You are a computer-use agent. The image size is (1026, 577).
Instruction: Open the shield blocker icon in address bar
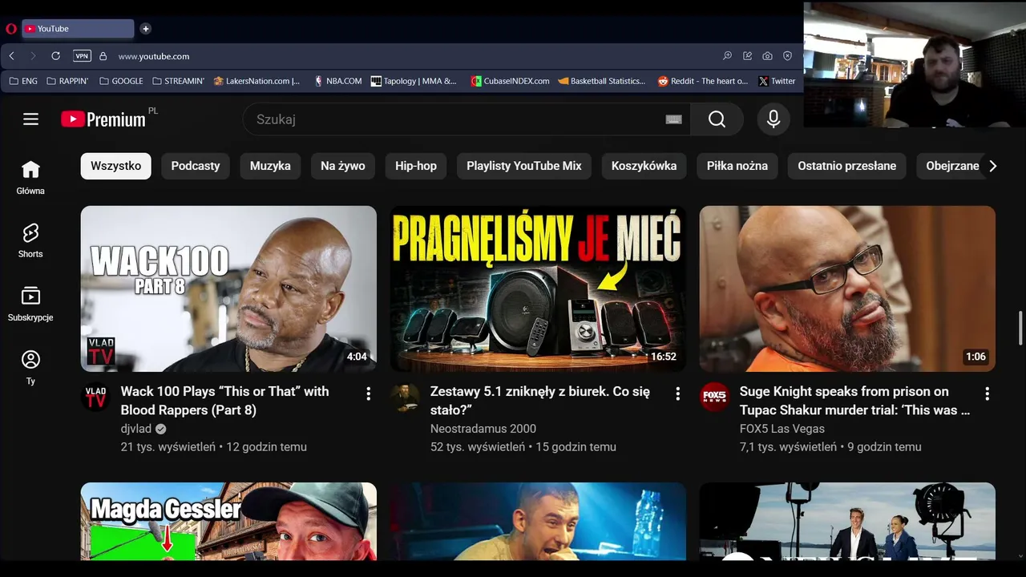787,56
